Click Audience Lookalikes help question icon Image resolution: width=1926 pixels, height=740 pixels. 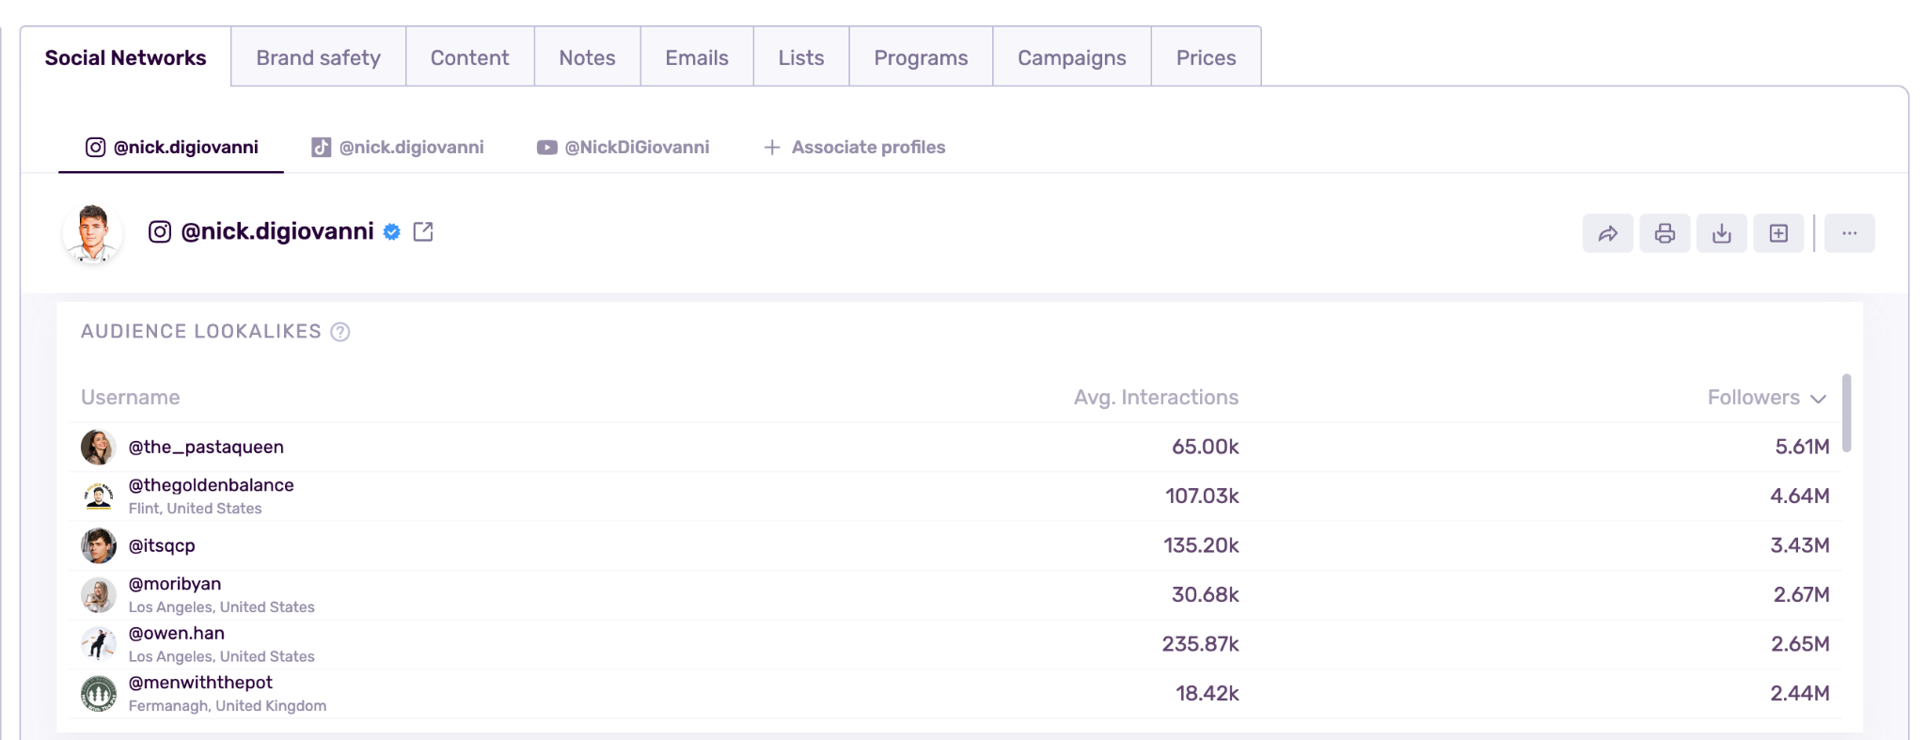[340, 332]
